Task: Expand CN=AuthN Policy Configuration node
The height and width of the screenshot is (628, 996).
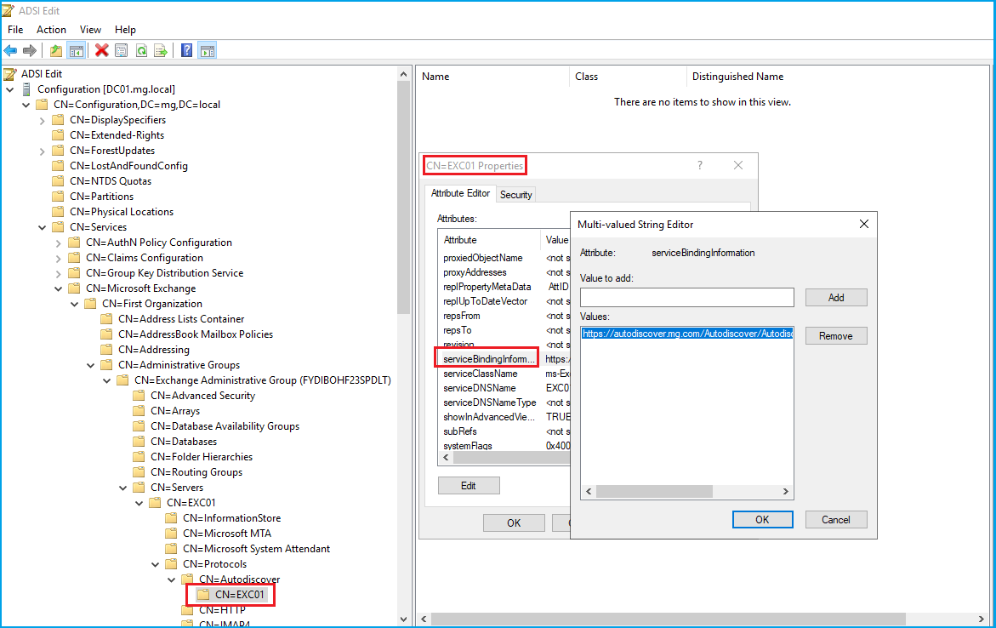Action: tap(59, 243)
